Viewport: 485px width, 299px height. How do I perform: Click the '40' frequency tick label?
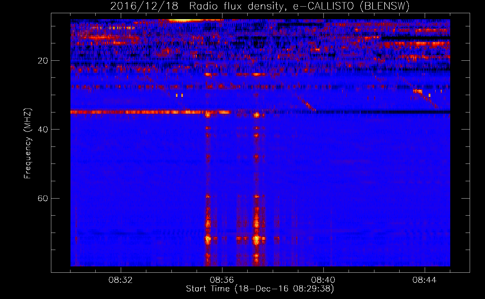(43, 129)
